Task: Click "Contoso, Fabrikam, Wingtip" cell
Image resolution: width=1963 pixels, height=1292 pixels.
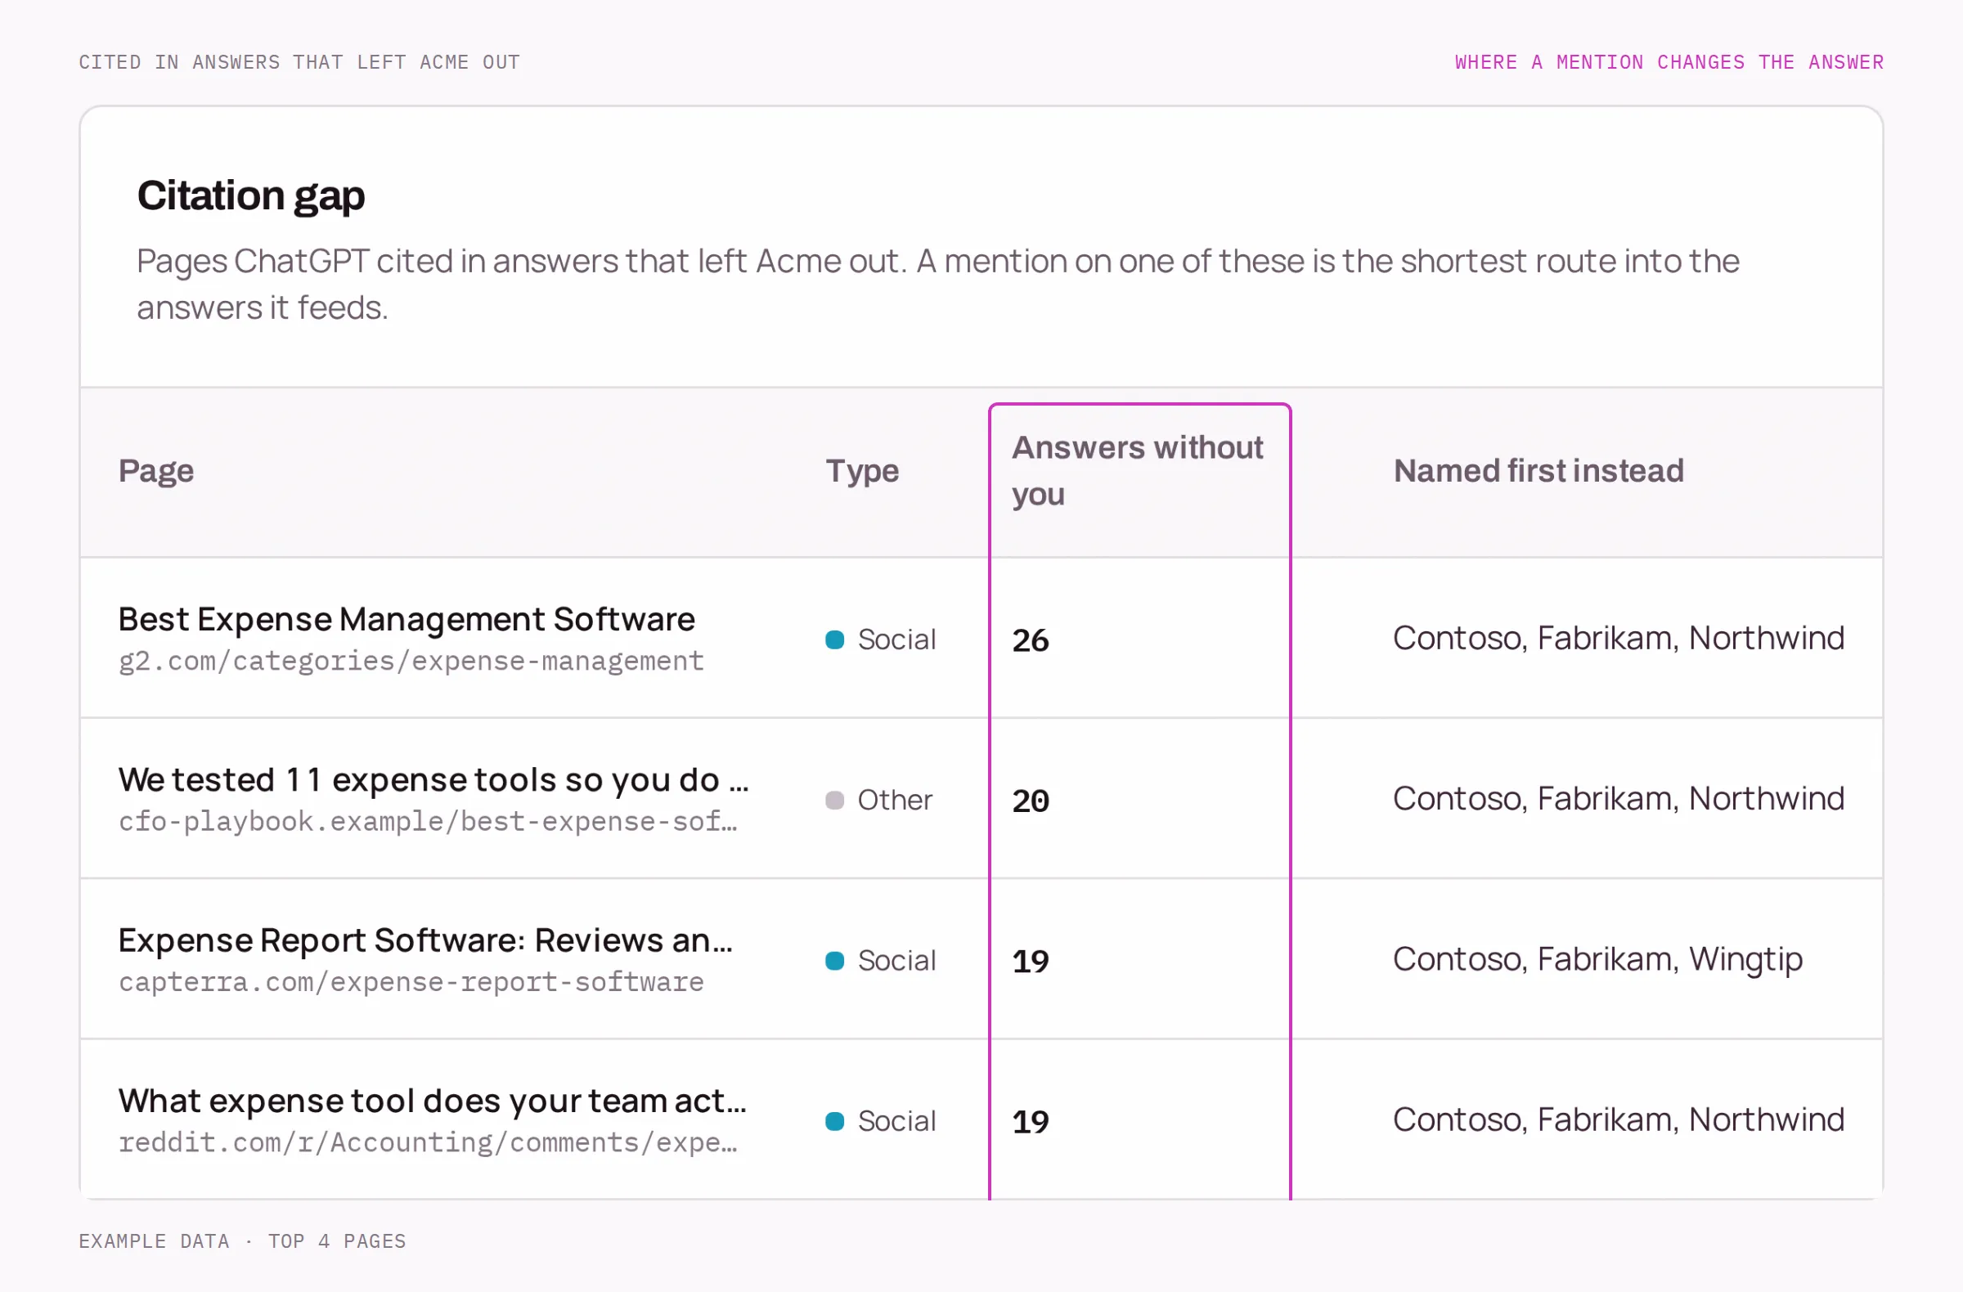Action: coord(1597,960)
